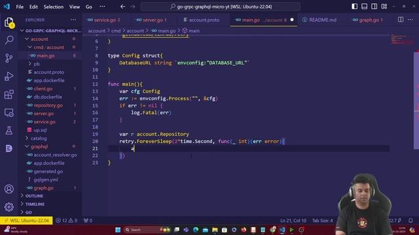Open the Explorer view in activity bar
This screenshot has width=419, height=235.
[9, 22]
